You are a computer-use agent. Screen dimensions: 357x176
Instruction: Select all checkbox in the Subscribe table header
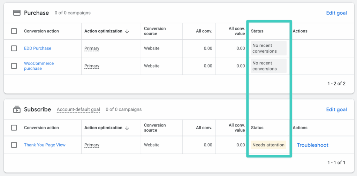click(x=14, y=128)
